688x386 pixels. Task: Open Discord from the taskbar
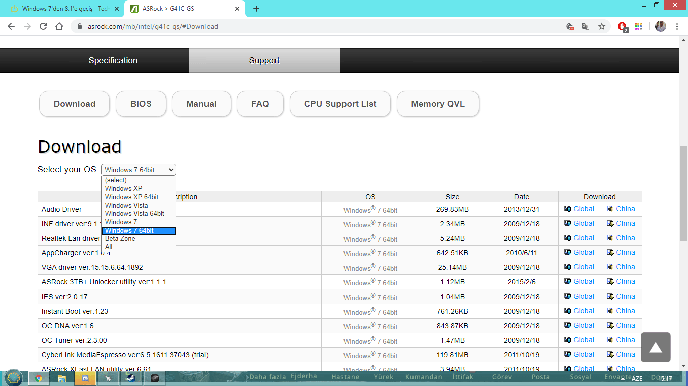(85, 378)
